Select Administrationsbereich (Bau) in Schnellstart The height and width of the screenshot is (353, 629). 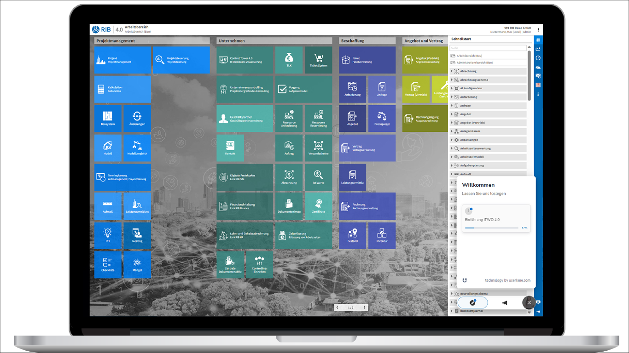click(474, 63)
